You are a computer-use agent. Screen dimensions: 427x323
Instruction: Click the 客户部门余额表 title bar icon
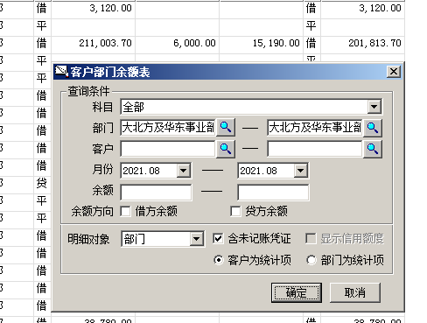coord(61,72)
